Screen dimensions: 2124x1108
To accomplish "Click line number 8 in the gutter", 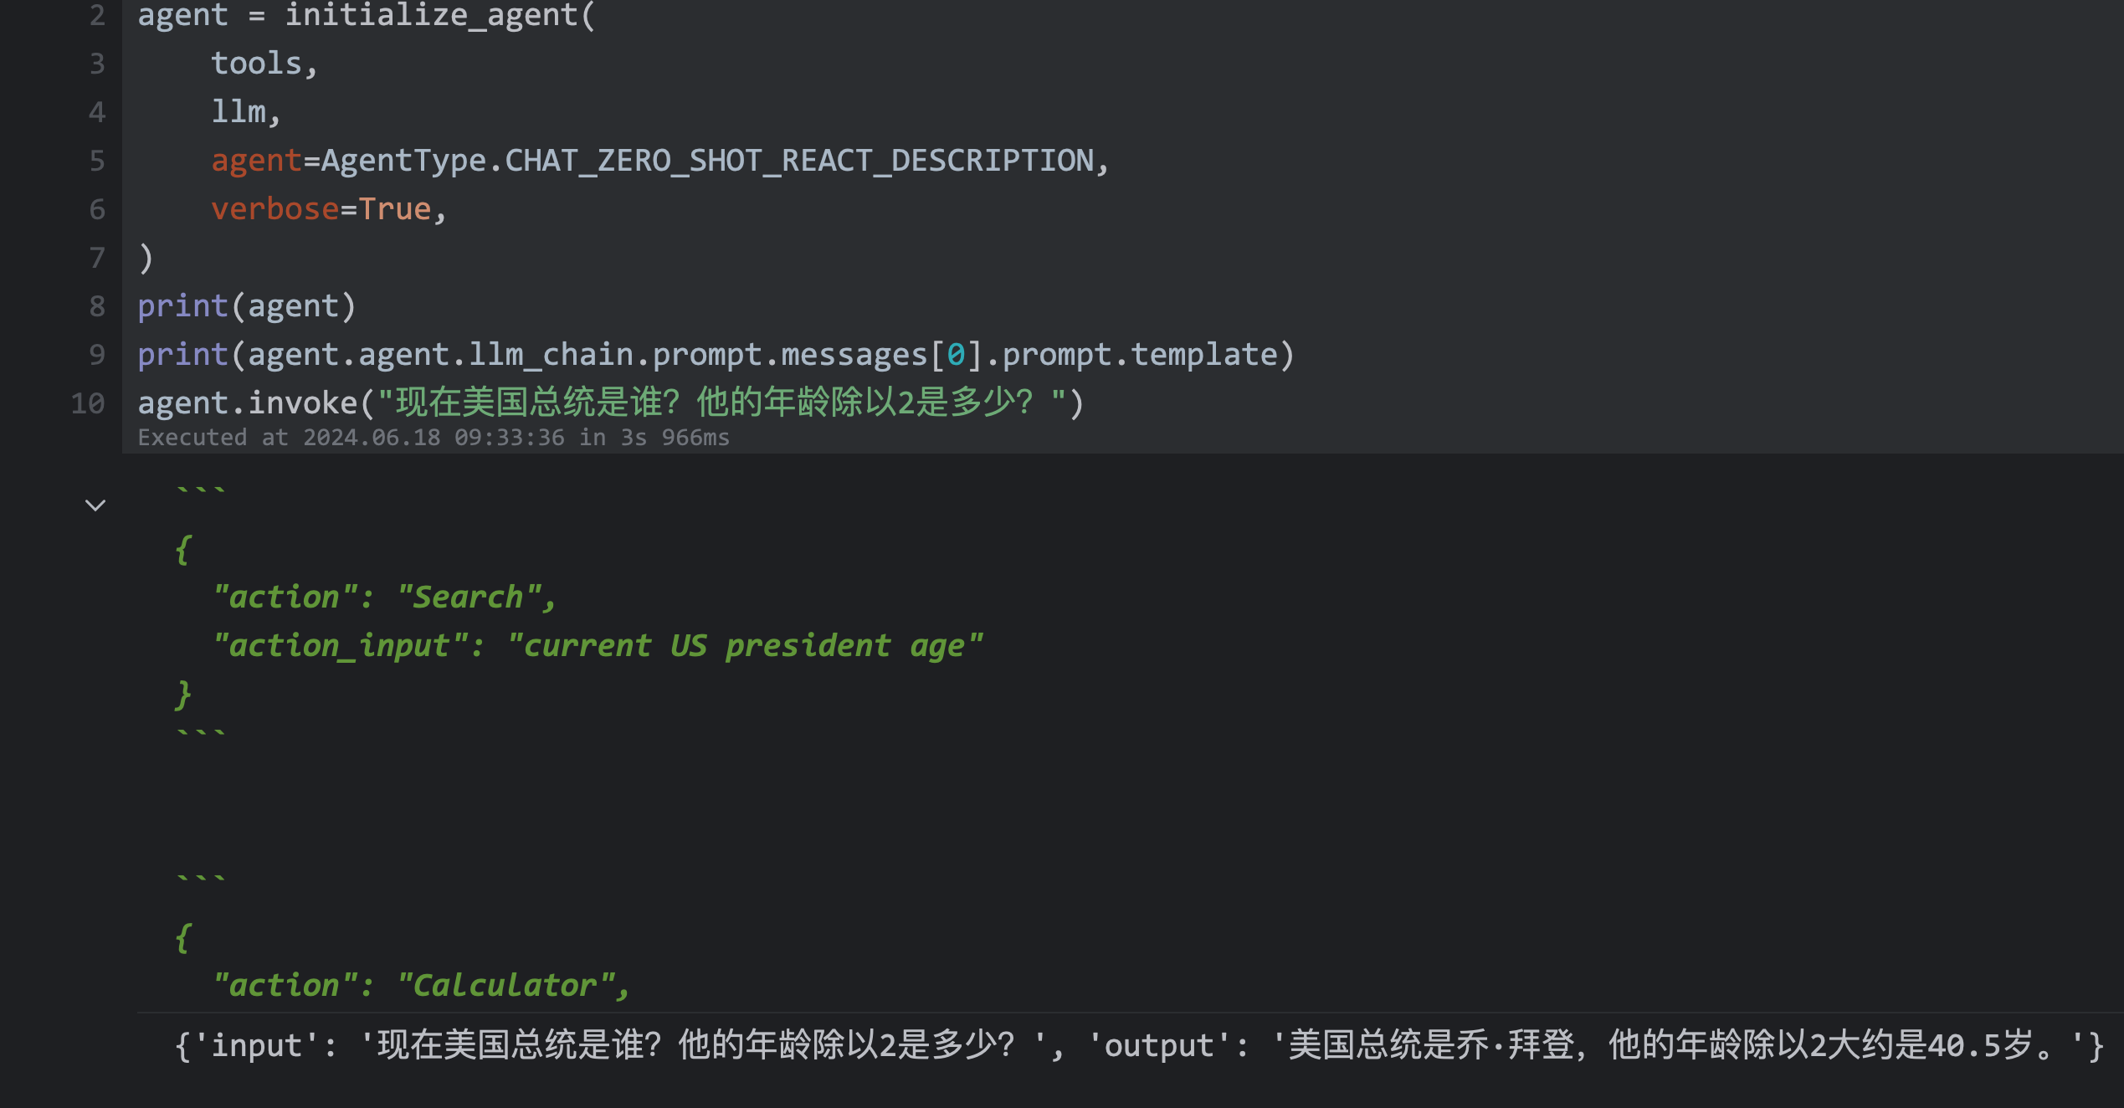I will point(97,306).
